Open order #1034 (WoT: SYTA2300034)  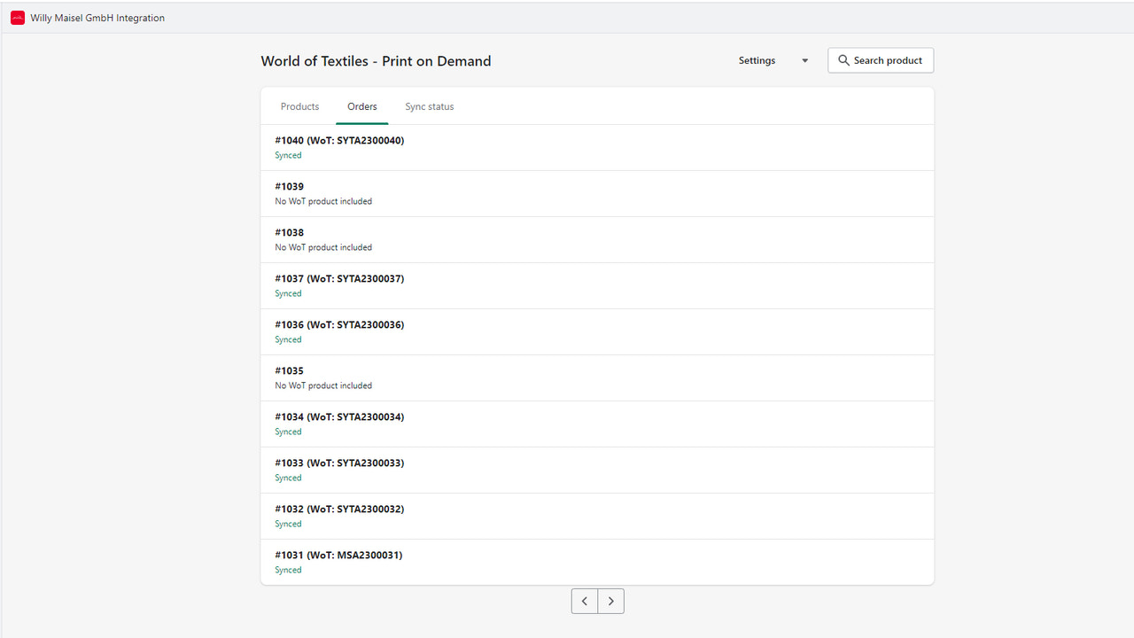[597, 424]
